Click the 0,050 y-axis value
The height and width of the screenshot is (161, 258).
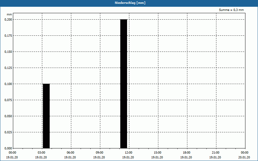[8, 116]
